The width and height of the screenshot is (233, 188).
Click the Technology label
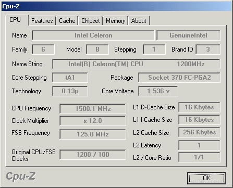click(x=26, y=91)
